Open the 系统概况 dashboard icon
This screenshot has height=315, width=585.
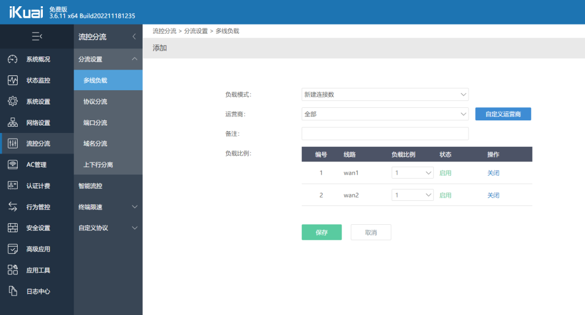click(x=13, y=59)
